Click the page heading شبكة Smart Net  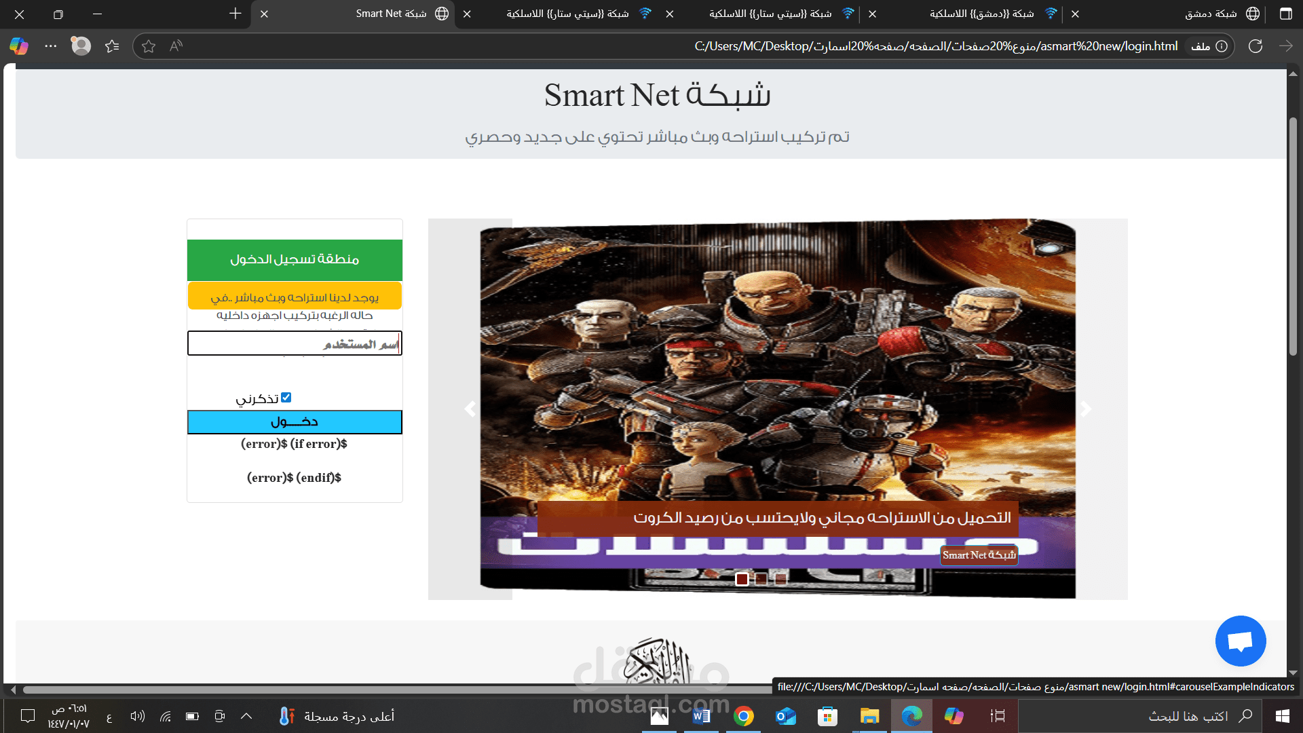pyautogui.click(x=657, y=95)
